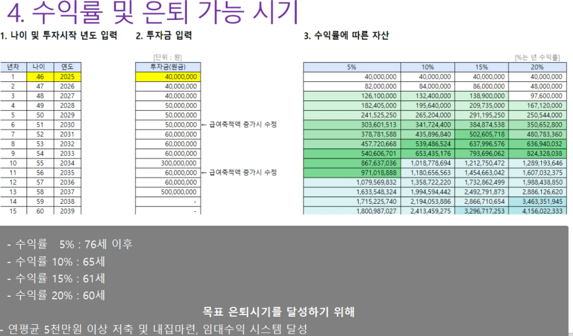
Task: Click the 4,156,022,333 asset value cell
Action: pos(537,211)
